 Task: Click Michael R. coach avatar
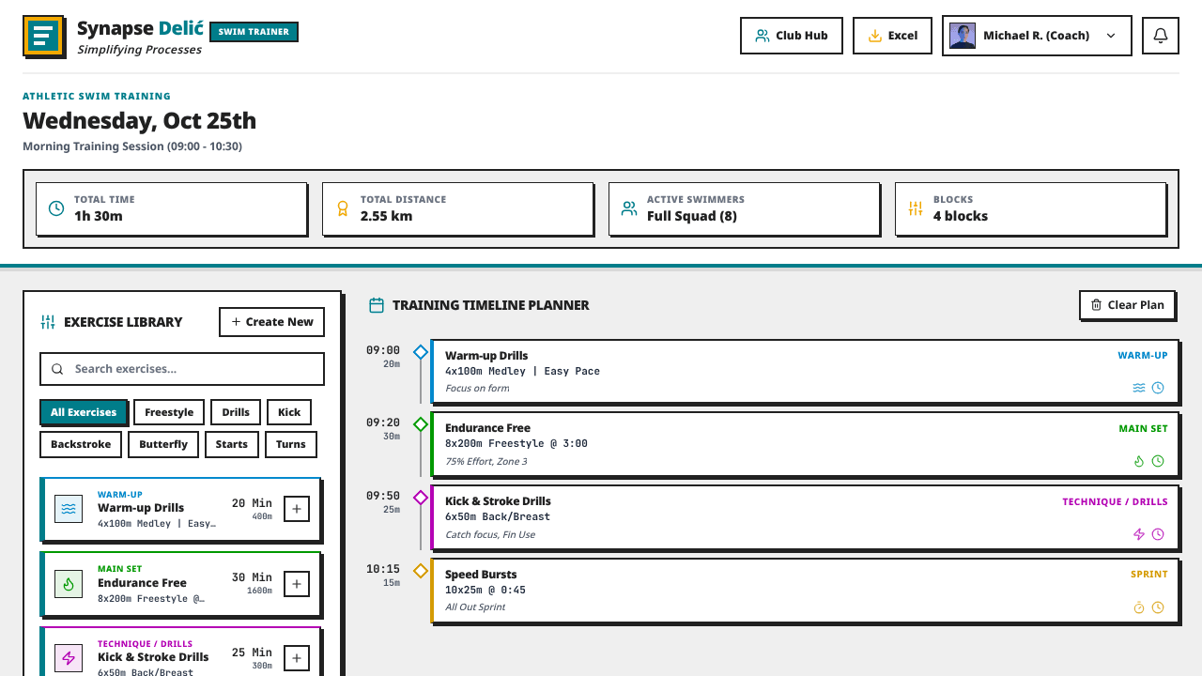(962, 36)
